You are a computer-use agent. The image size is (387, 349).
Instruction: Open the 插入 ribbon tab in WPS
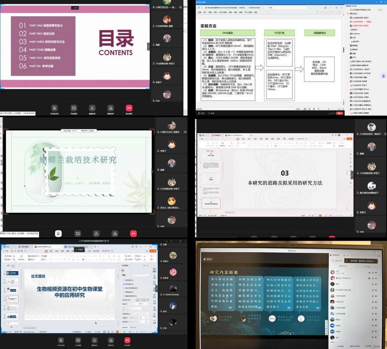(x=51, y=251)
